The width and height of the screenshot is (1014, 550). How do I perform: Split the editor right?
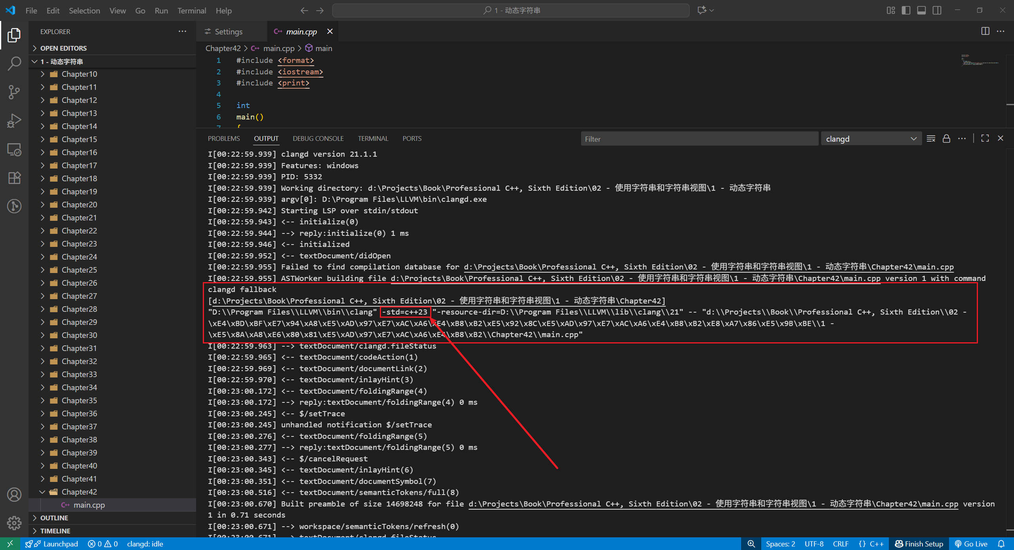tap(985, 31)
